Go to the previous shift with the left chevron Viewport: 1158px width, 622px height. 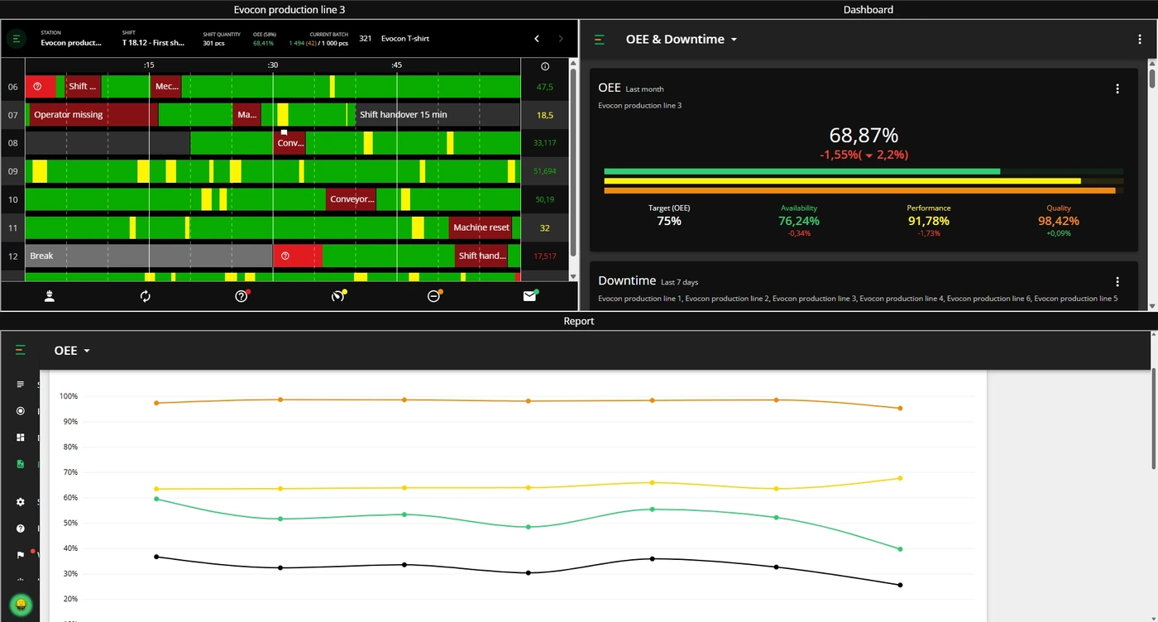click(537, 39)
